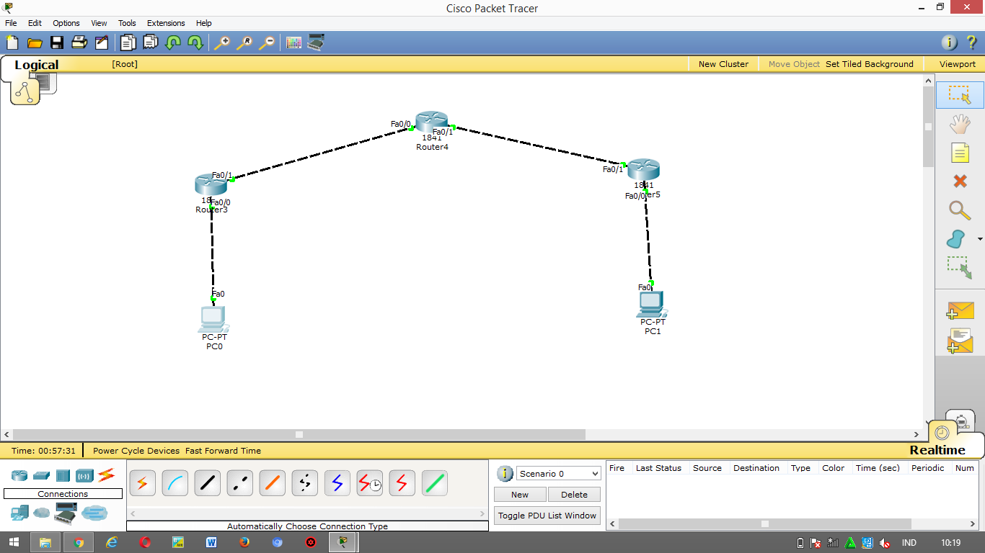Open the Edit menu
985x553 pixels.
(x=35, y=23)
